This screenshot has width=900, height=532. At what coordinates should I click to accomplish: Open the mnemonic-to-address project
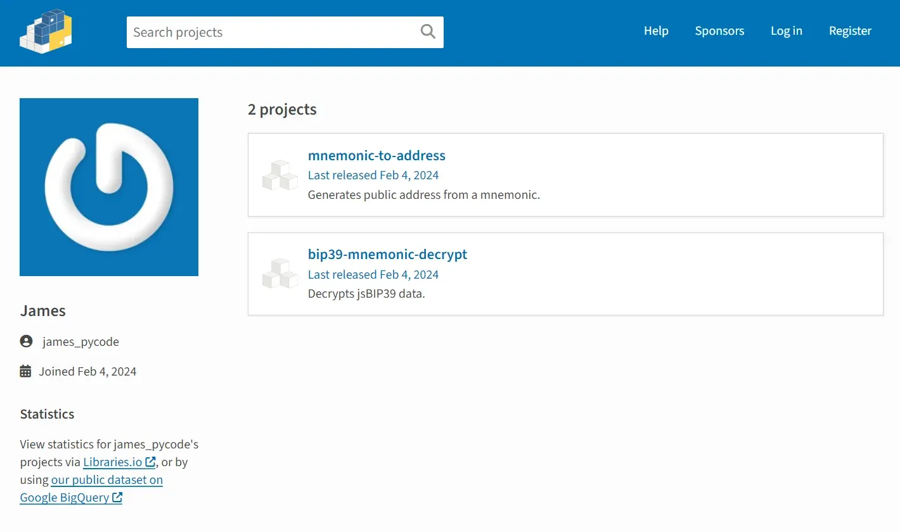coord(376,155)
